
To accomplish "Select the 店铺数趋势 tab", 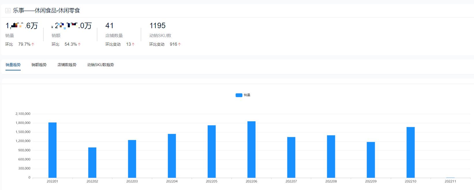I will coord(67,65).
